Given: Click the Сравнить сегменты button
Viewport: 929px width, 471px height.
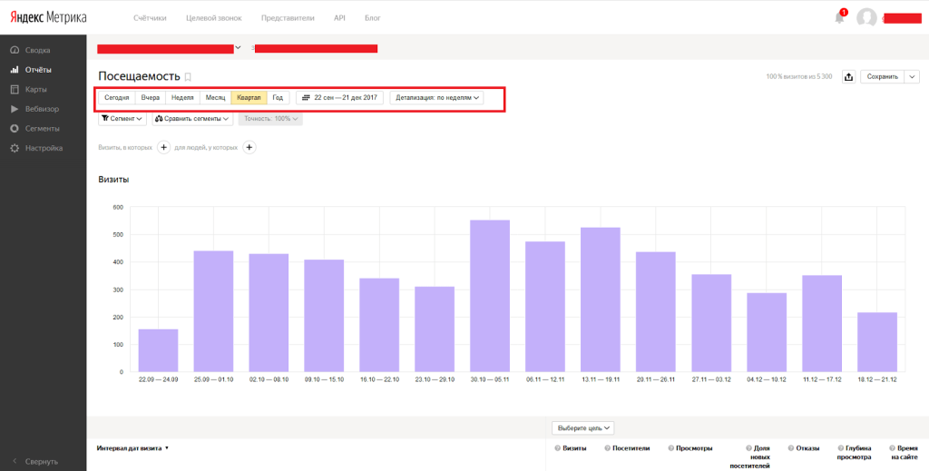Looking at the screenshot, I should [x=192, y=119].
